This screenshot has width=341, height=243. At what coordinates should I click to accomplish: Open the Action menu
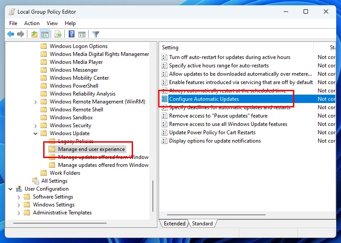[x=32, y=23]
